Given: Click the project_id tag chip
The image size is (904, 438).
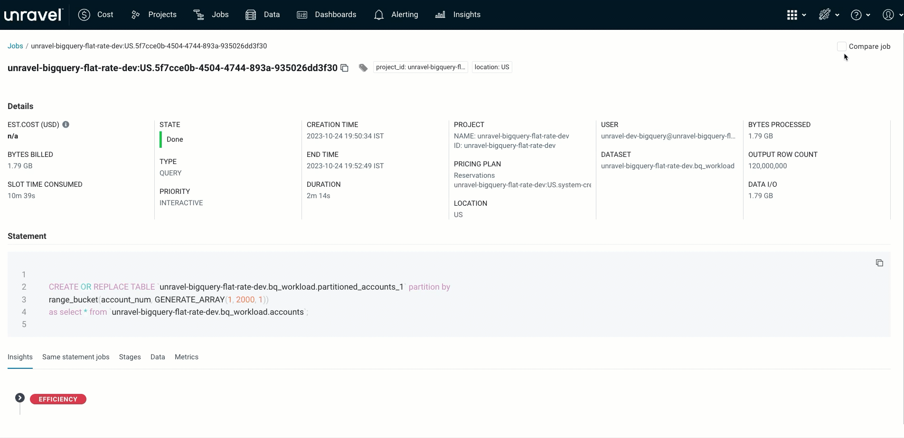Looking at the screenshot, I should tap(420, 67).
